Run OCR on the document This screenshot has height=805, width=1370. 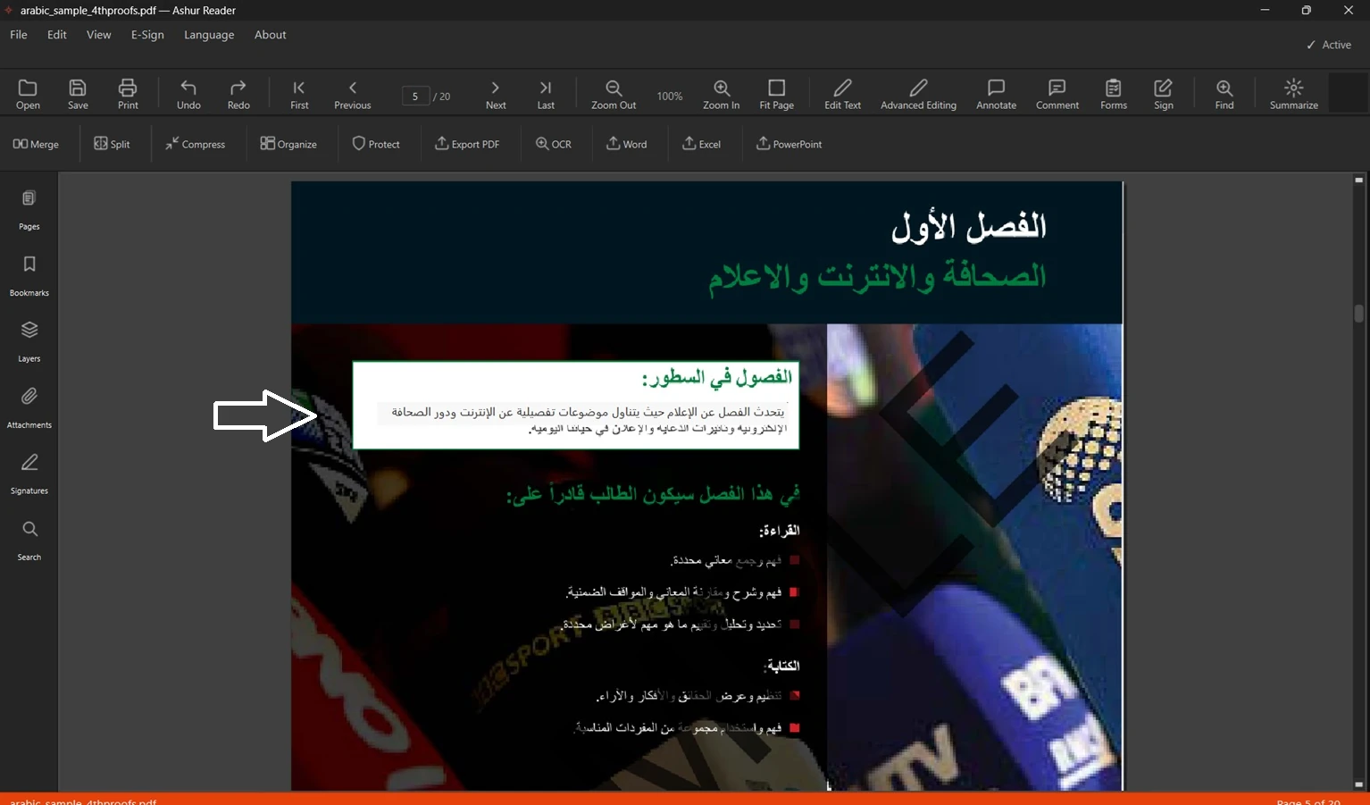point(554,144)
